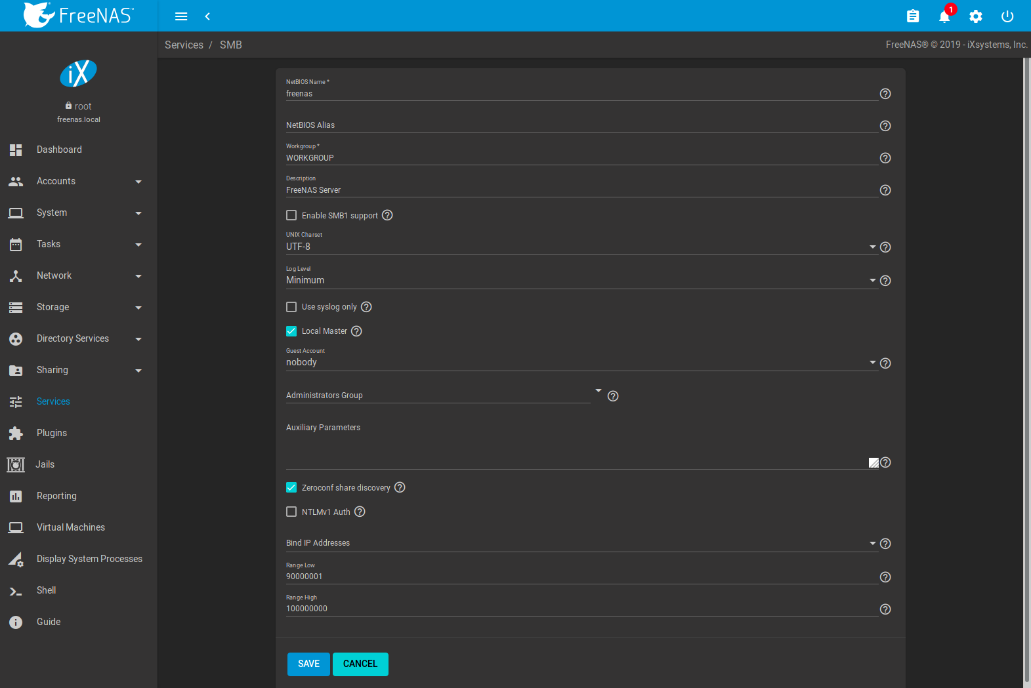The image size is (1031, 688).
Task: Click the SMB breadcrumb
Action: [231, 45]
